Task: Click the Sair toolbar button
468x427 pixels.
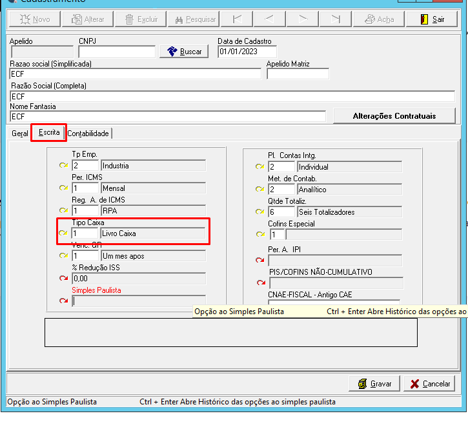Action: tap(432, 19)
